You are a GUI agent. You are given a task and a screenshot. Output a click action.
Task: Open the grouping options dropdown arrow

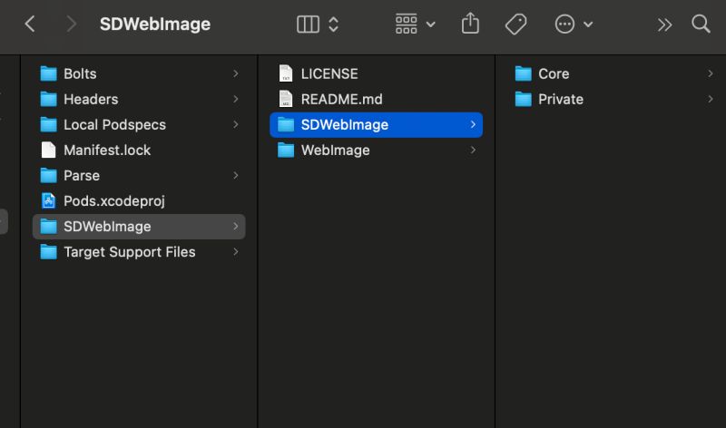[430, 24]
